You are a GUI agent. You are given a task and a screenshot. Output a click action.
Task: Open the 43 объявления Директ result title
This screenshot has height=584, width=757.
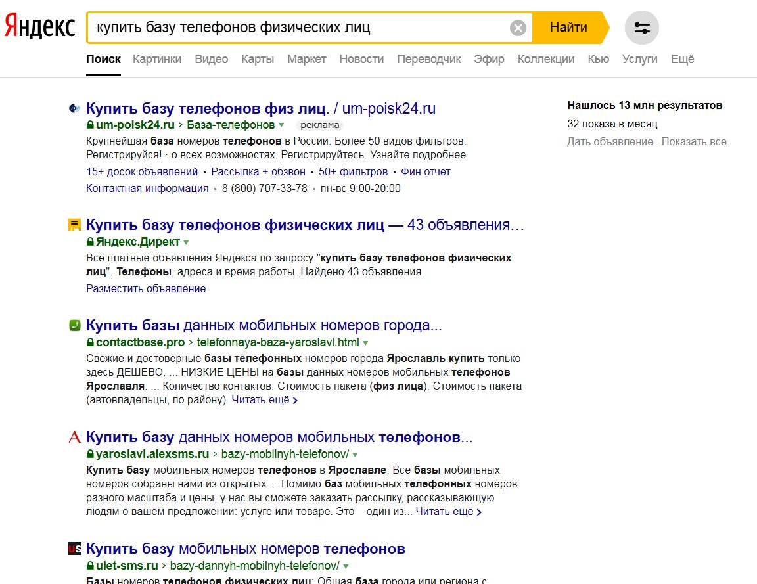point(305,225)
